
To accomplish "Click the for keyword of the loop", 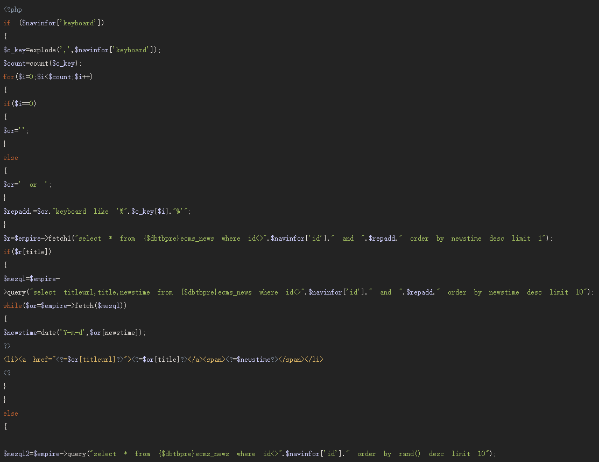I will (9, 77).
